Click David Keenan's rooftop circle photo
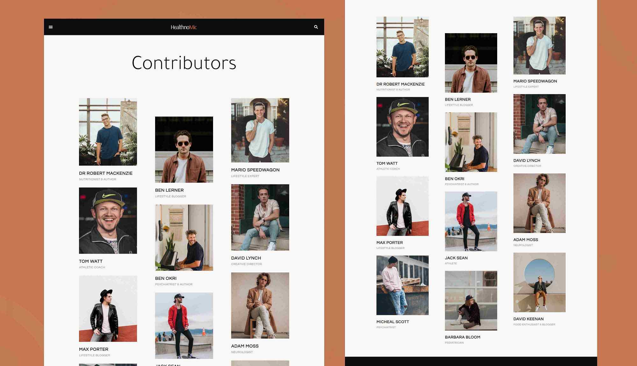Screen dimensions: 637x366 [x=539, y=282]
